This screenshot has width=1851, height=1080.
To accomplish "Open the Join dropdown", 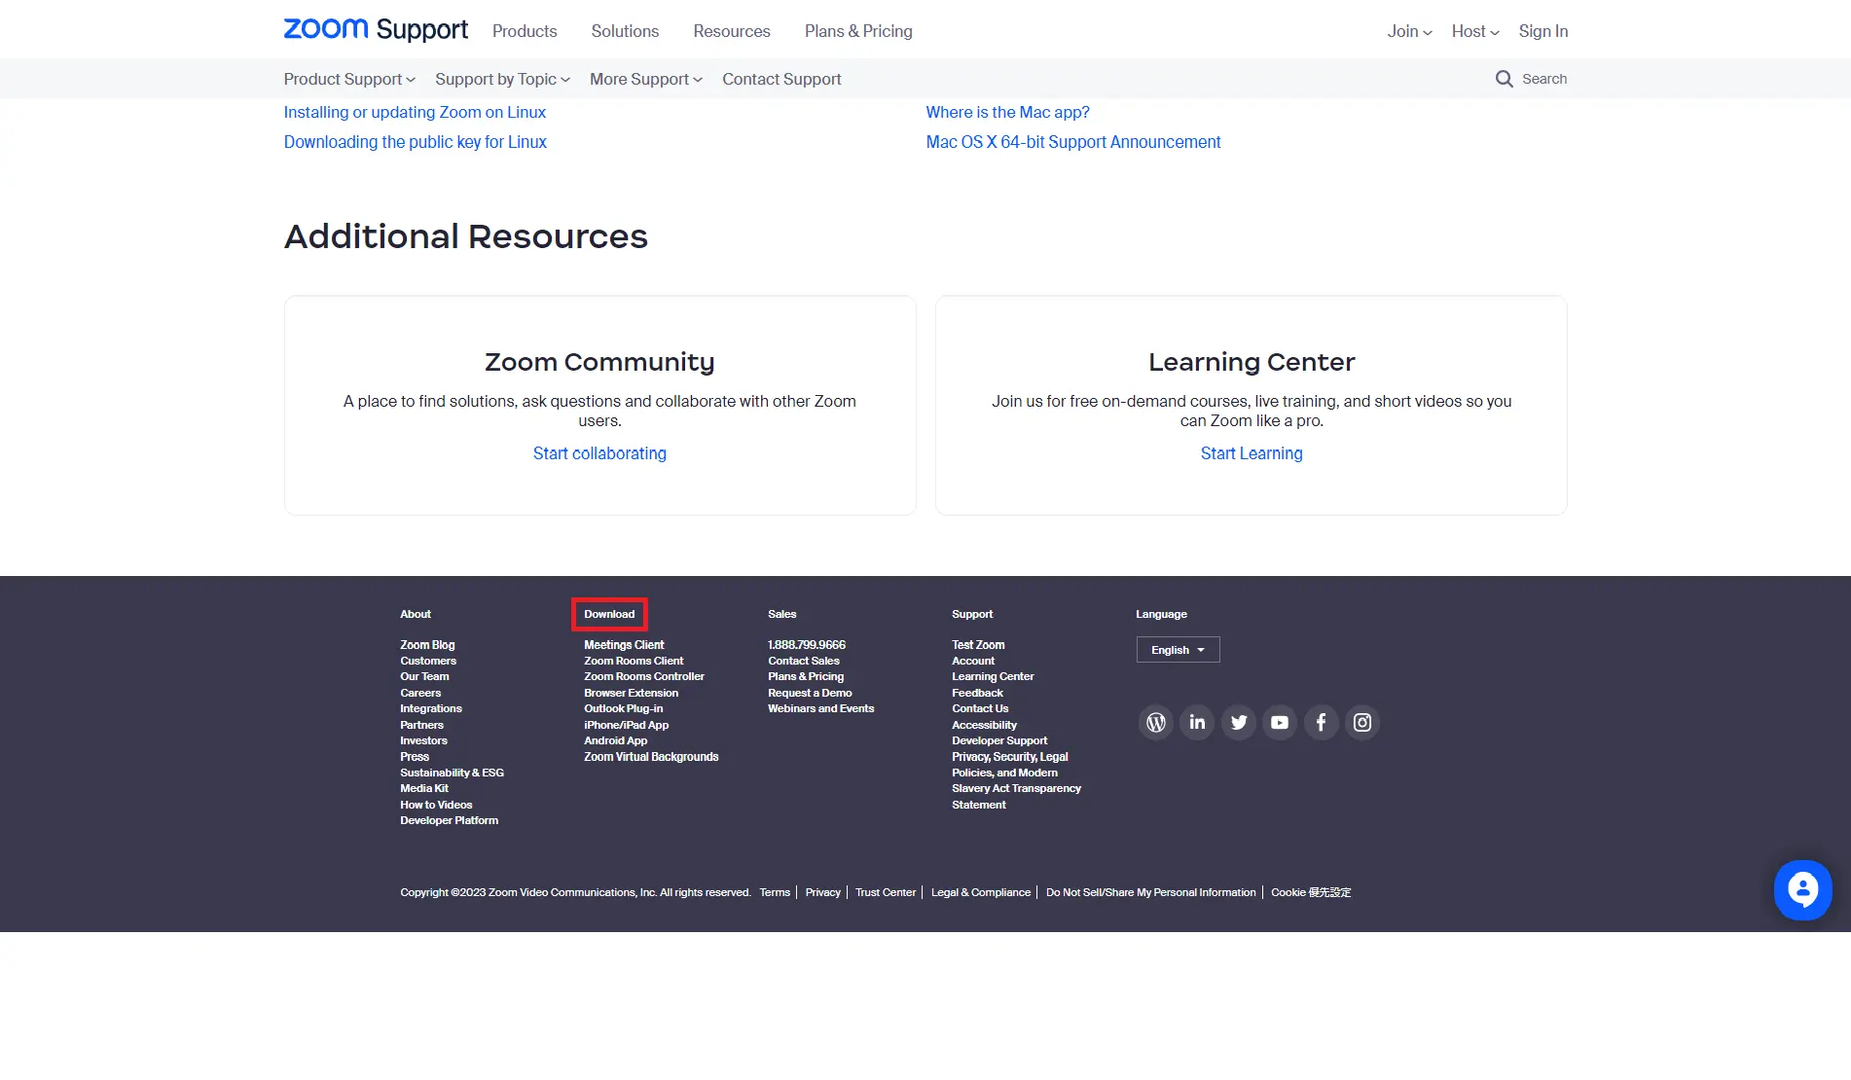I will (x=1409, y=31).
